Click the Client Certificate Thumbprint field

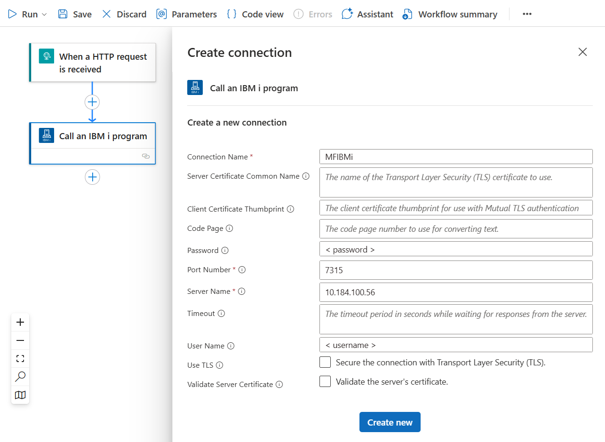pos(456,208)
